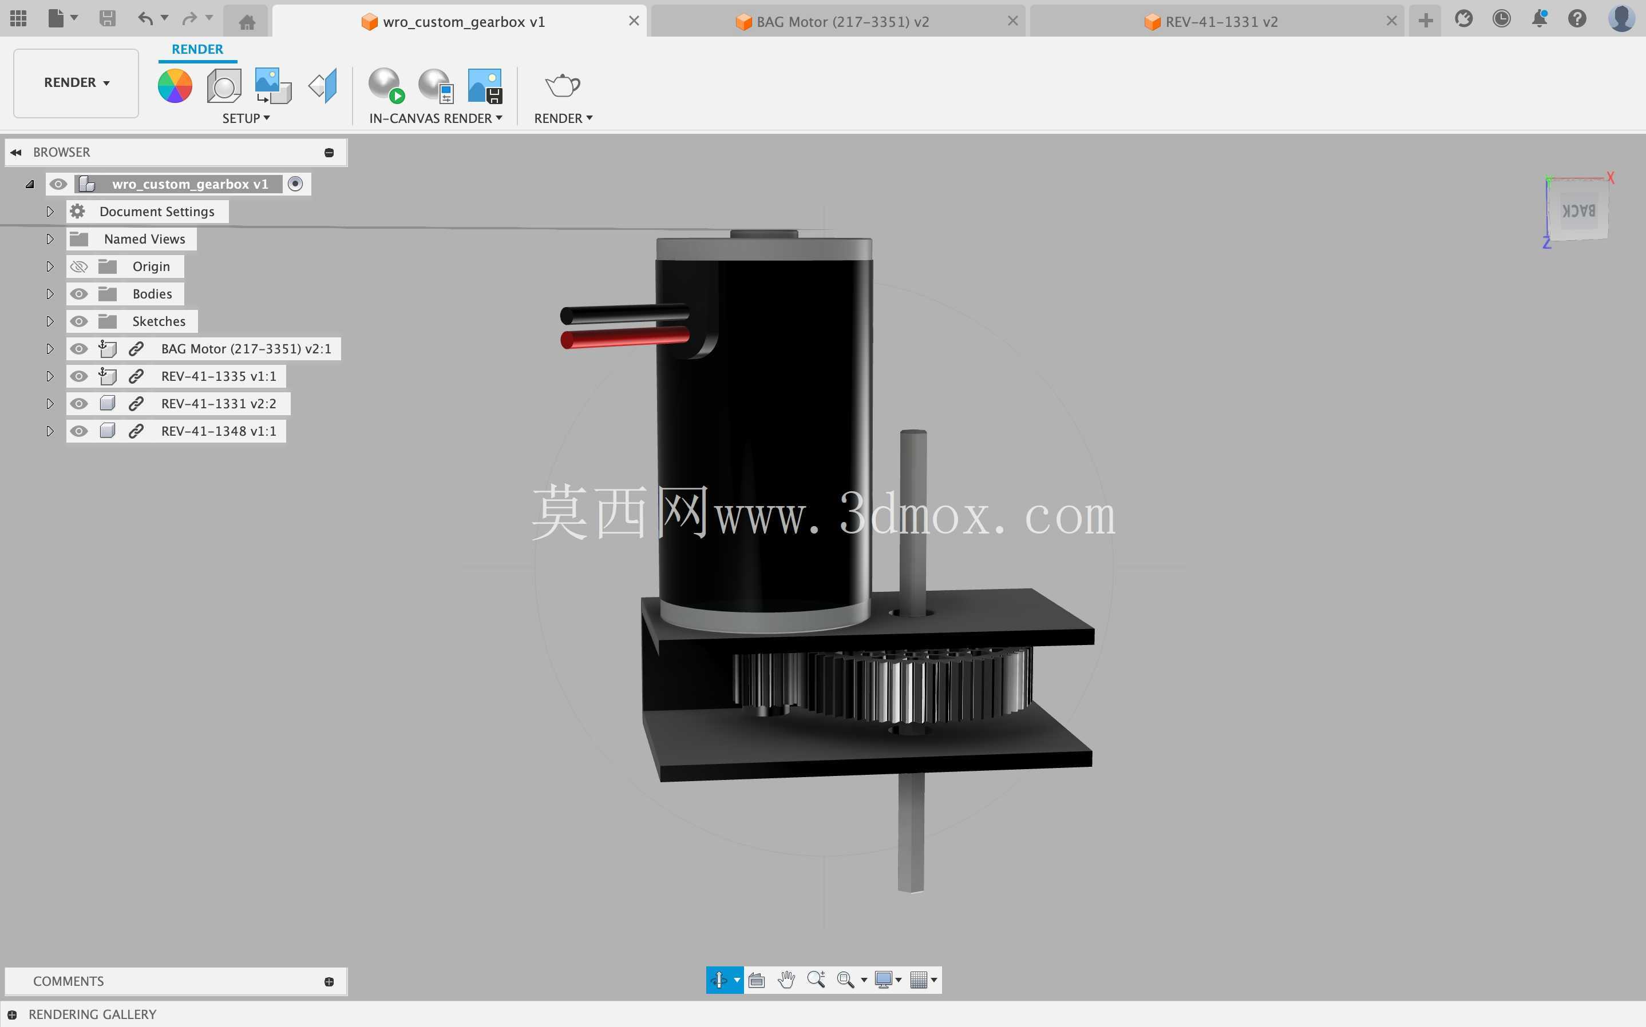Select REV-41-1335 v1:1 in browser
This screenshot has height=1027, width=1646.
(x=218, y=376)
